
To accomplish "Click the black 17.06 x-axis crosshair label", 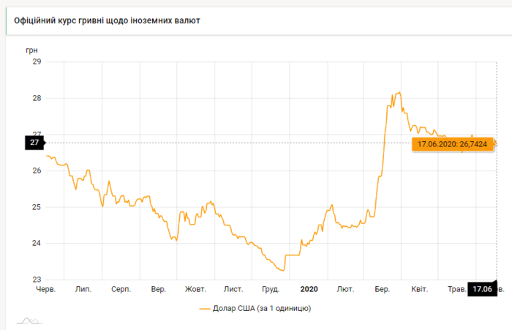I will pyautogui.click(x=481, y=289).
